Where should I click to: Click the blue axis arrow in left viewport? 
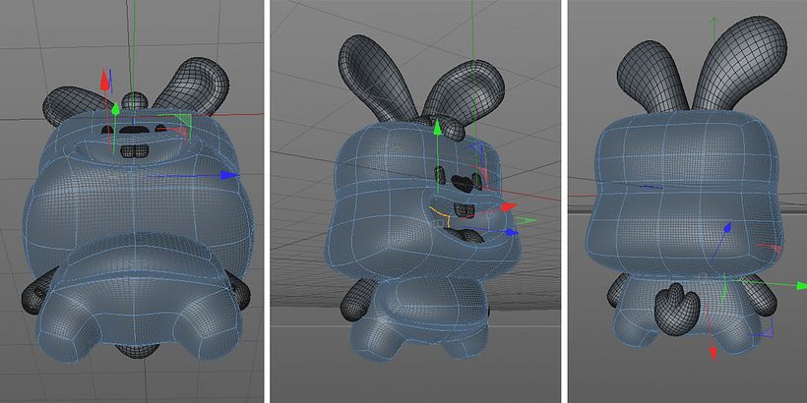coord(229,175)
